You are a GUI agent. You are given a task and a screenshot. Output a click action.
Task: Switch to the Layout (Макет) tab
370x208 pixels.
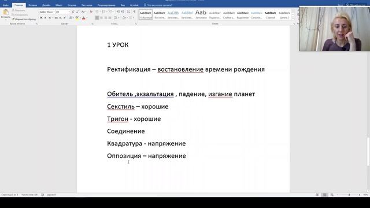click(x=59, y=5)
